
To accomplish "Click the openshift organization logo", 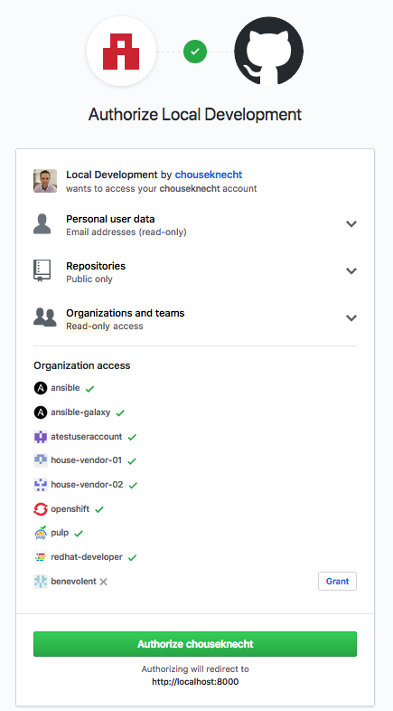I will tap(41, 509).
